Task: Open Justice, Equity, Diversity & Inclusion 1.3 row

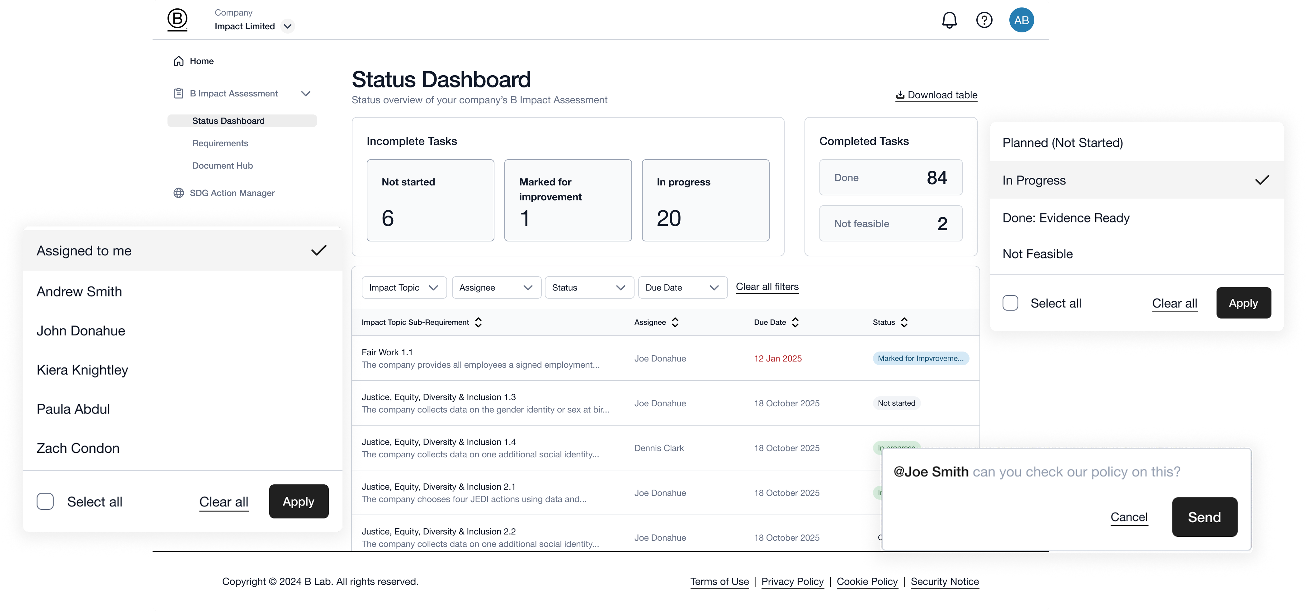Action: coord(665,403)
